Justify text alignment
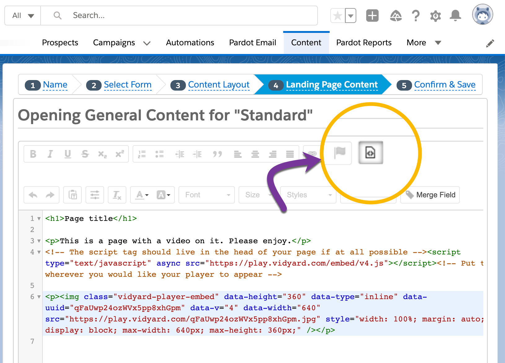This screenshot has height=363, width=505. click(x=290, y=154)
